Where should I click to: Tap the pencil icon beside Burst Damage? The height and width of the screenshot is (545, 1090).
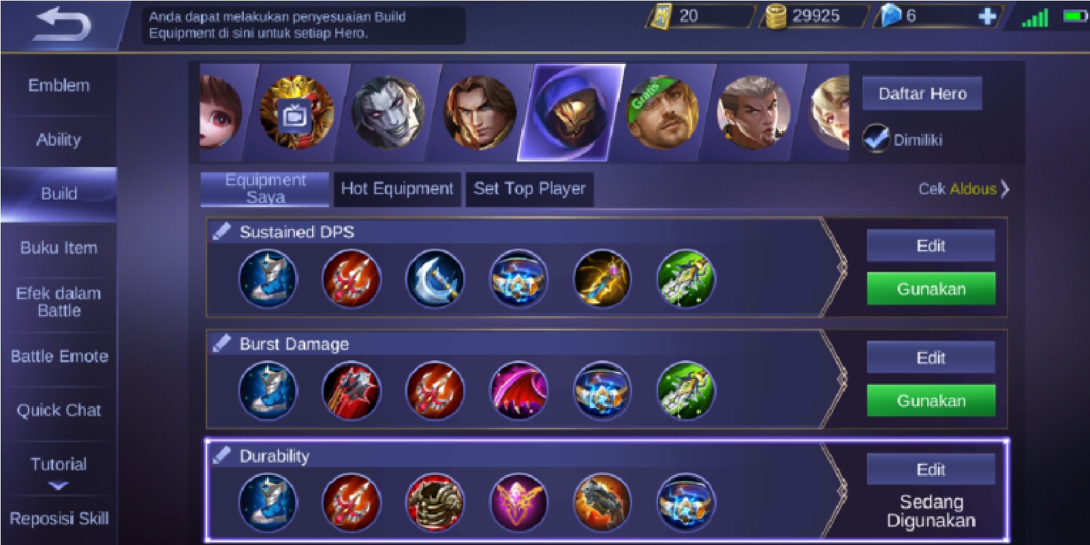coord(221,343)
